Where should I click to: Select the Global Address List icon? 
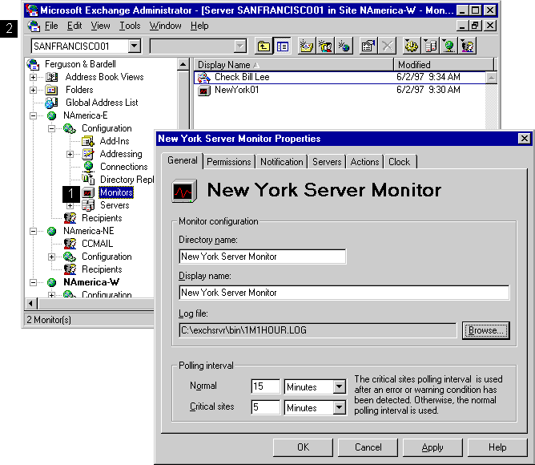51,103
